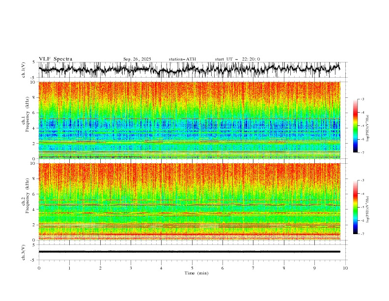Click the "ch.1(V)" axis label
This screenshot has width=389, height=301.
tap(24, 70)
